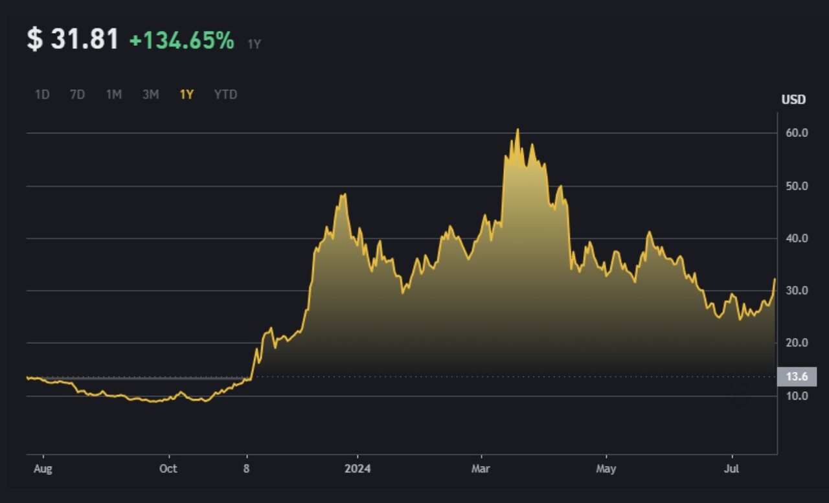Click the USD axis currency label
The image size is (829, 503).
coord(793,100)
